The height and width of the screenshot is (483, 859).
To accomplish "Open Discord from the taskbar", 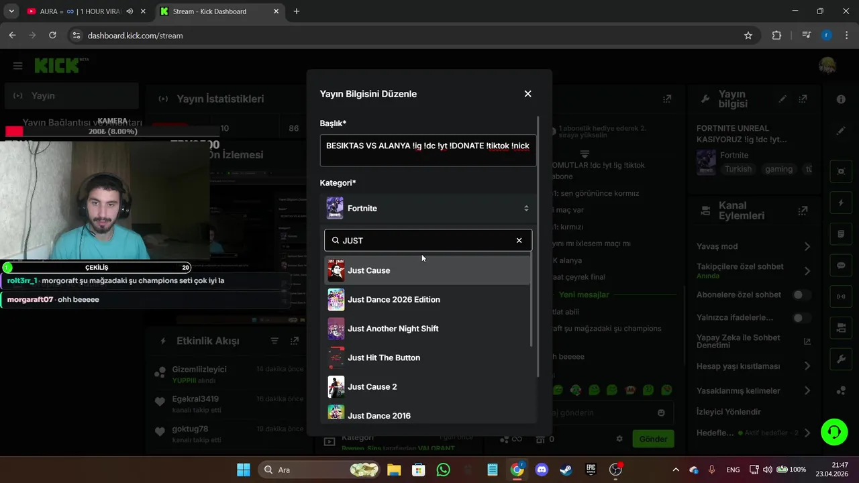I will coord(542,470).
